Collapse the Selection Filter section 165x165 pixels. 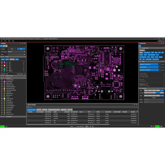[x=140, y=48]
